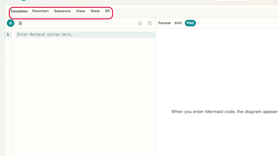Load the State diagram template

click(95, 11)
